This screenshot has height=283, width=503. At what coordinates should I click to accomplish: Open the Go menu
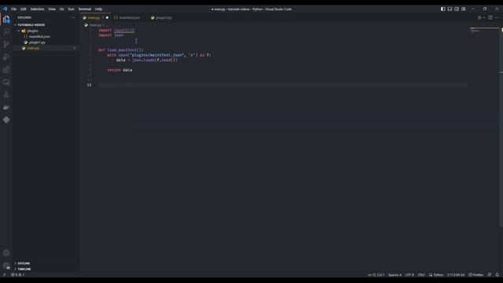61,9
